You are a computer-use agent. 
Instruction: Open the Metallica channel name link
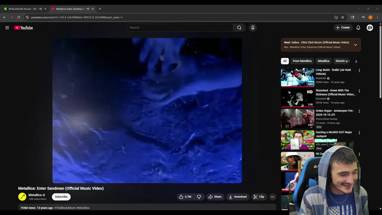tap(35, 195)
